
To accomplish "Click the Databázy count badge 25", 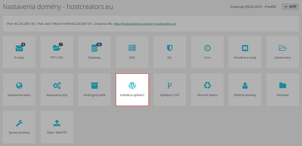I will tap(99, 45).
